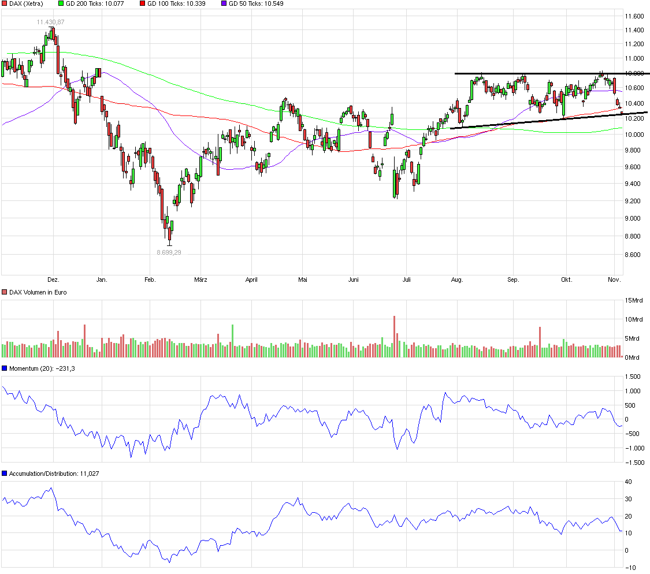Click the 10.000 price axis label
Viewport: 650px width, 574px height.
point(634,135)
